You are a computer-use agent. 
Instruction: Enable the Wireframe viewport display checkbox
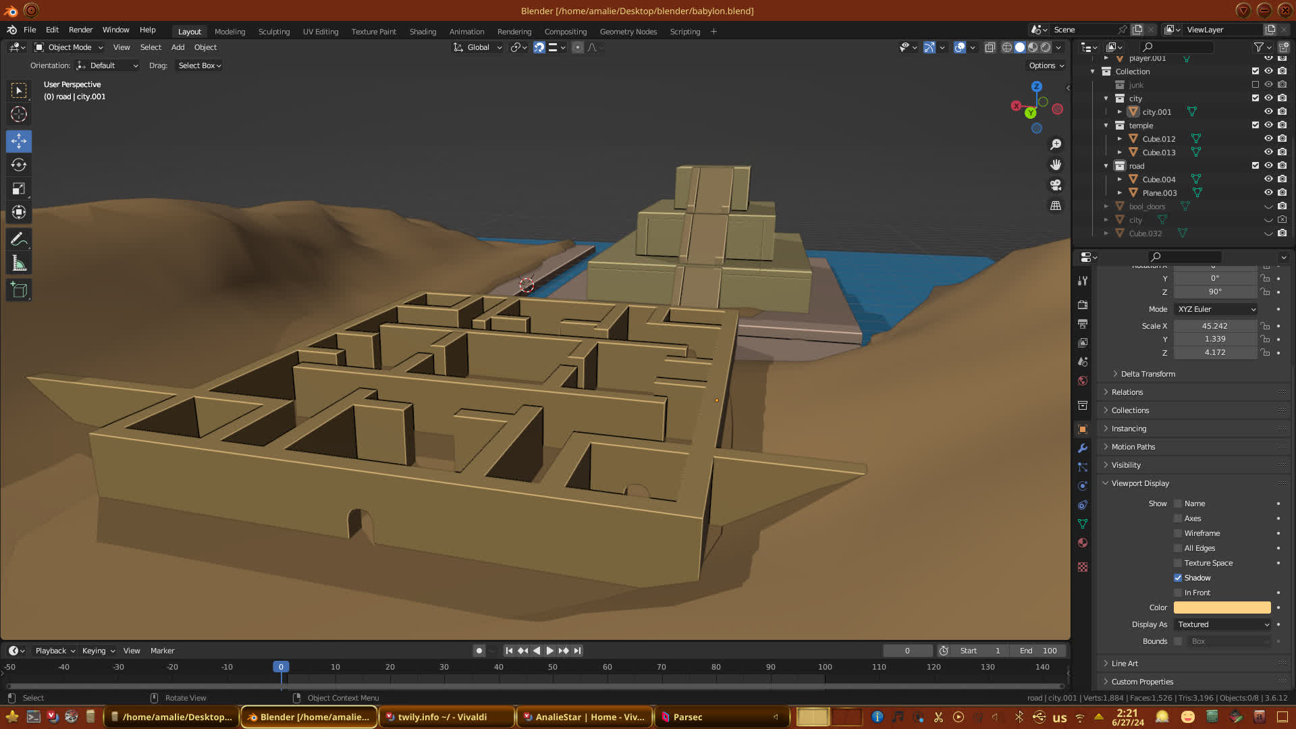(x=1178, y=533)
